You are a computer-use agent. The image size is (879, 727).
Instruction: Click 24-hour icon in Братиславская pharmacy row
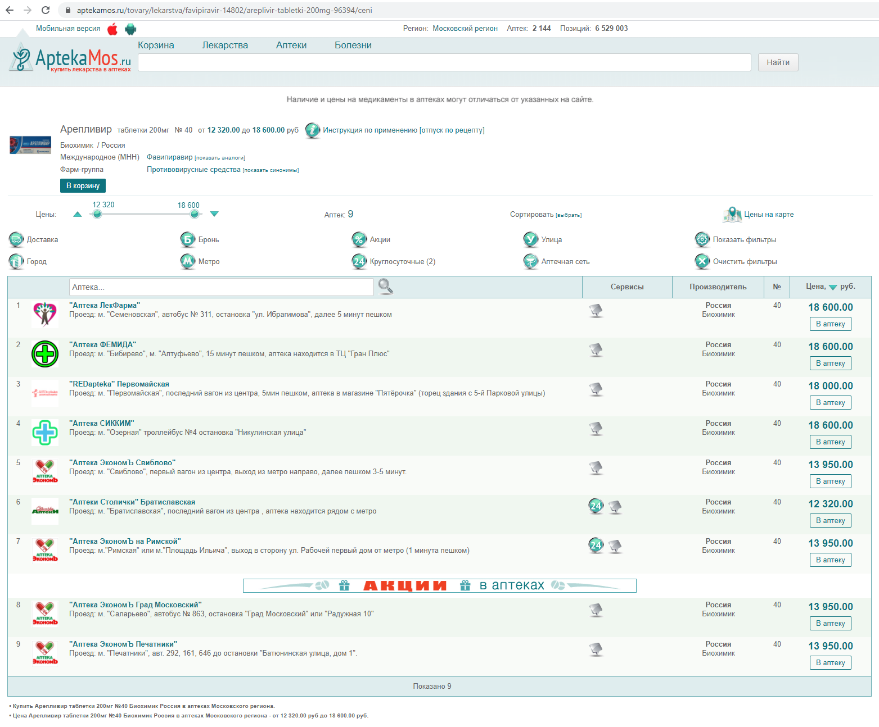click(x=596, y=506)
